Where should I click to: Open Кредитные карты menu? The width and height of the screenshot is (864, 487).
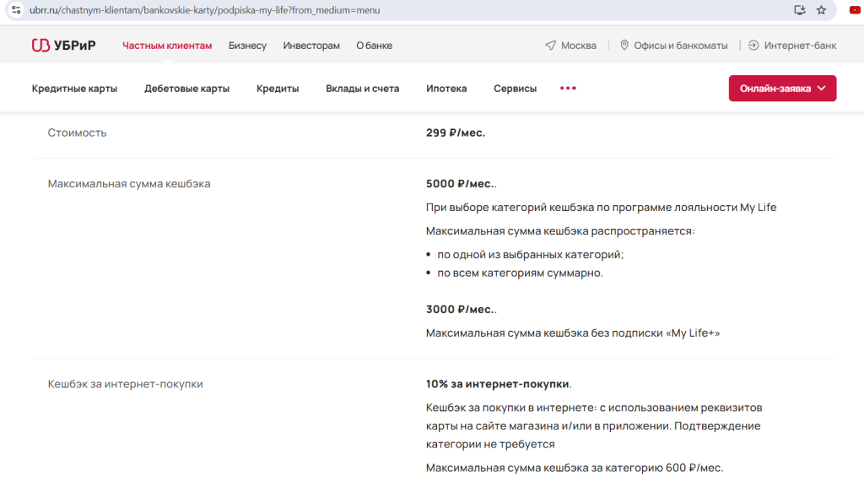[74, 89]
